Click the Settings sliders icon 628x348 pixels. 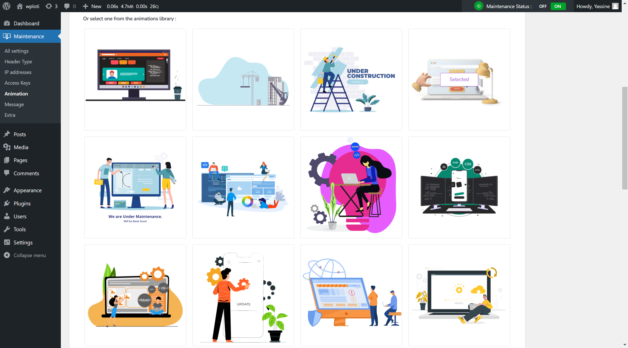pos(7,242)
